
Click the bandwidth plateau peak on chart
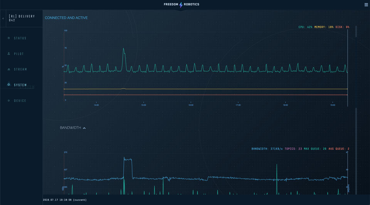[128, 159]
